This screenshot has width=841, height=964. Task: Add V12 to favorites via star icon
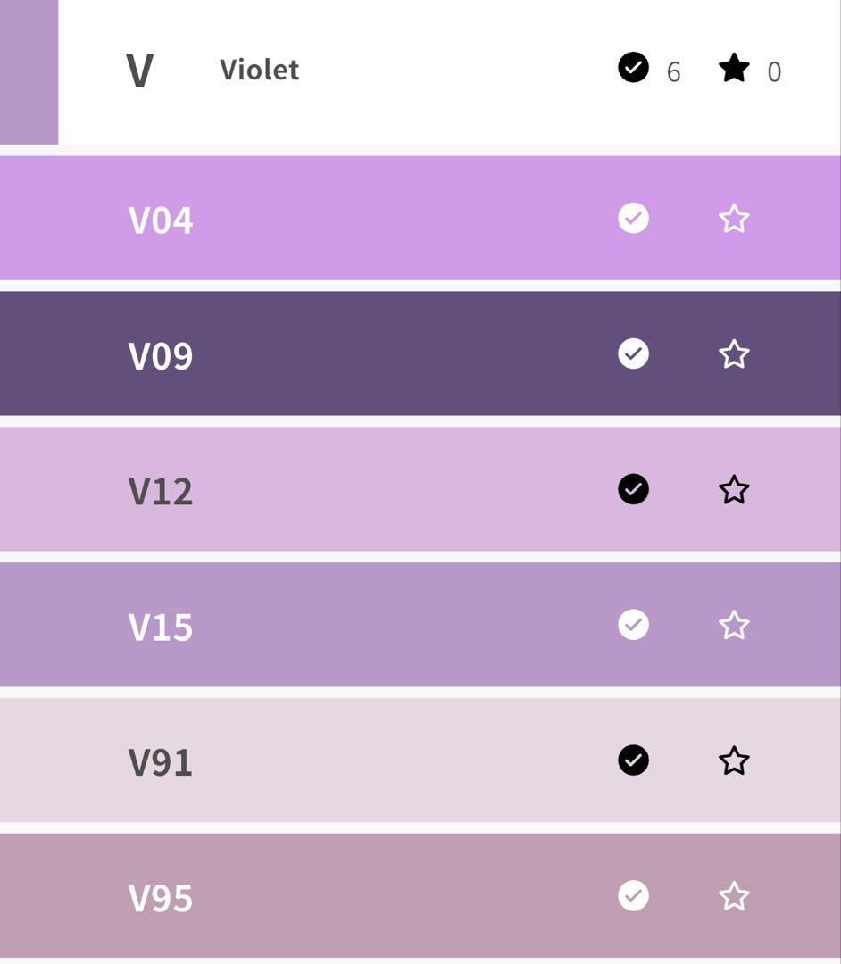point(734,490)
